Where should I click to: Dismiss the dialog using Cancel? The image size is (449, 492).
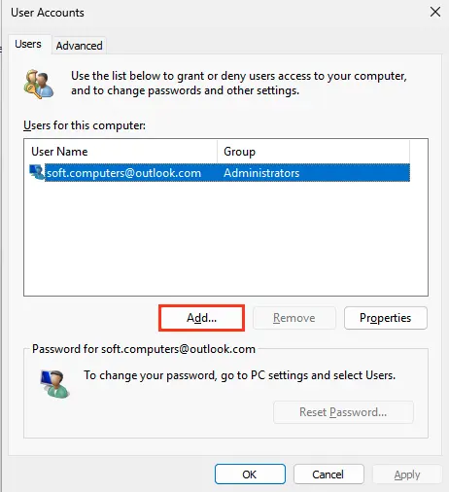coord(328,474)
